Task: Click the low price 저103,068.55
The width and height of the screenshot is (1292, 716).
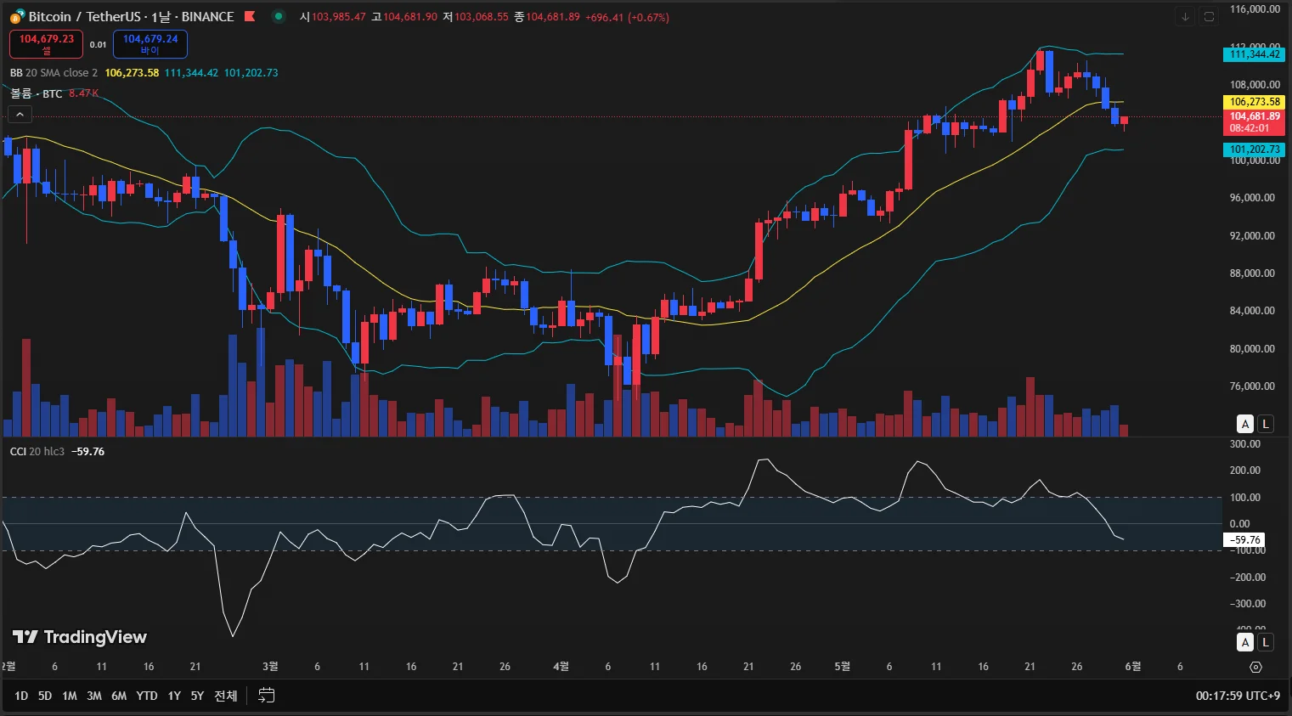Action: coord(476,17)
